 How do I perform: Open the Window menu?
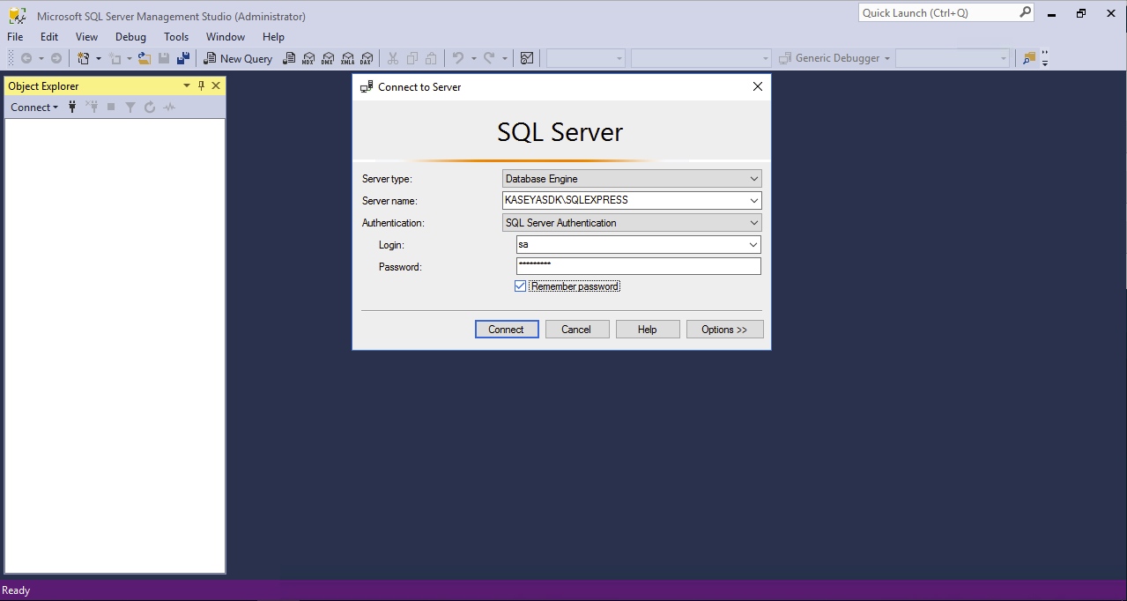[x=226, y=37]
